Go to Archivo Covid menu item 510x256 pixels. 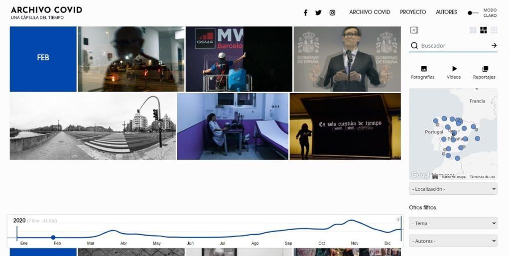point(370,12)
